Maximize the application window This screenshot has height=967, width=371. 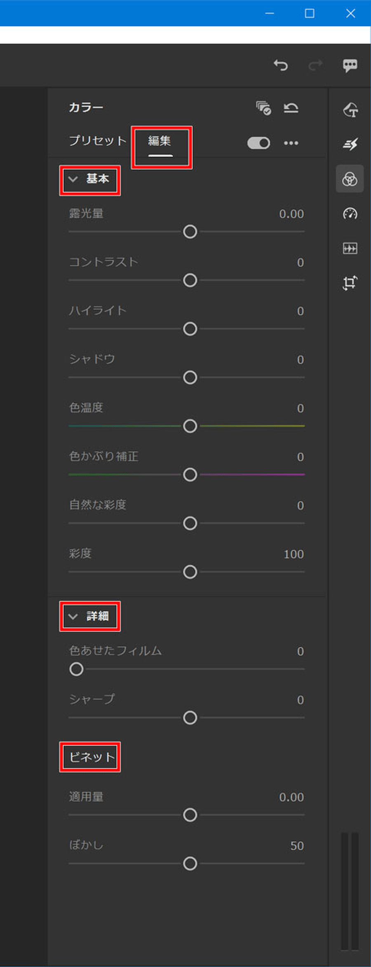point(310,13)
